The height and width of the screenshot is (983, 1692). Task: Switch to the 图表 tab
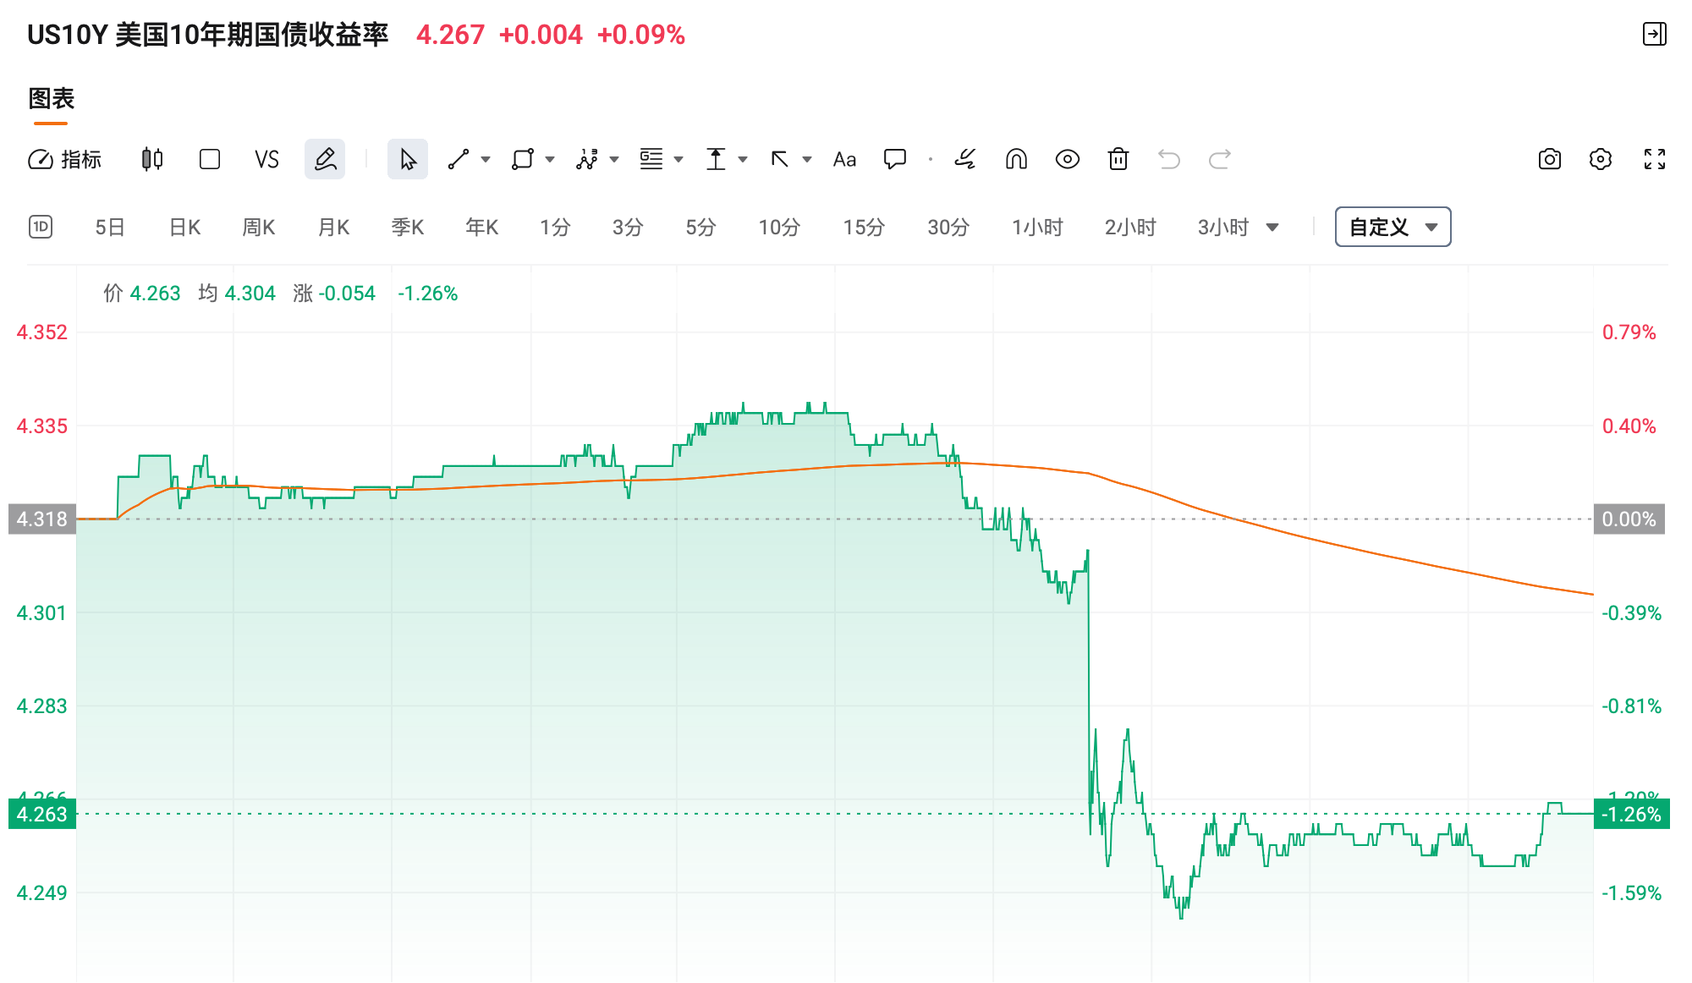coord(51,99)
